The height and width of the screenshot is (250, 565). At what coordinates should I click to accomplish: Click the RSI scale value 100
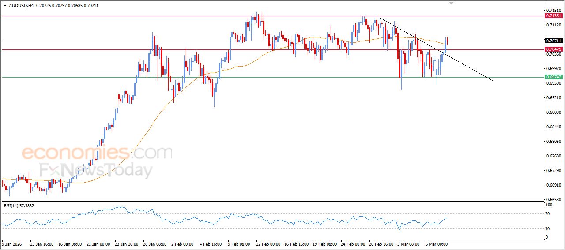click(x=549, y=205)
